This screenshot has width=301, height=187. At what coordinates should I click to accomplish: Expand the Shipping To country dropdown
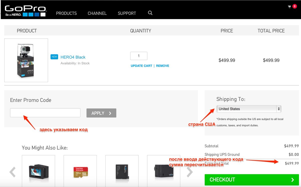coord(249,109)
